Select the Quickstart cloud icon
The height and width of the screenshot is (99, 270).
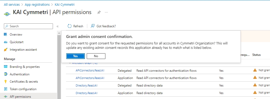(x=5, y=42)
